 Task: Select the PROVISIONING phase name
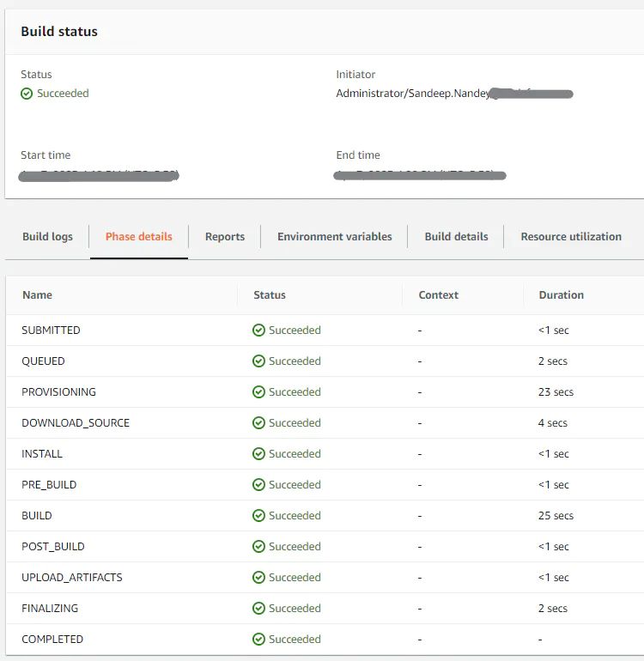pos(58,392)
